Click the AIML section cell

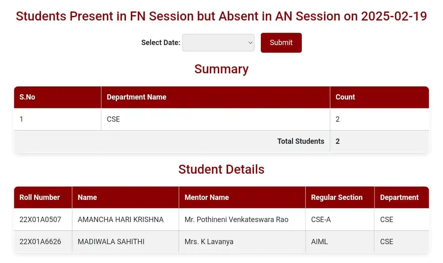click(x=340, y=242)
